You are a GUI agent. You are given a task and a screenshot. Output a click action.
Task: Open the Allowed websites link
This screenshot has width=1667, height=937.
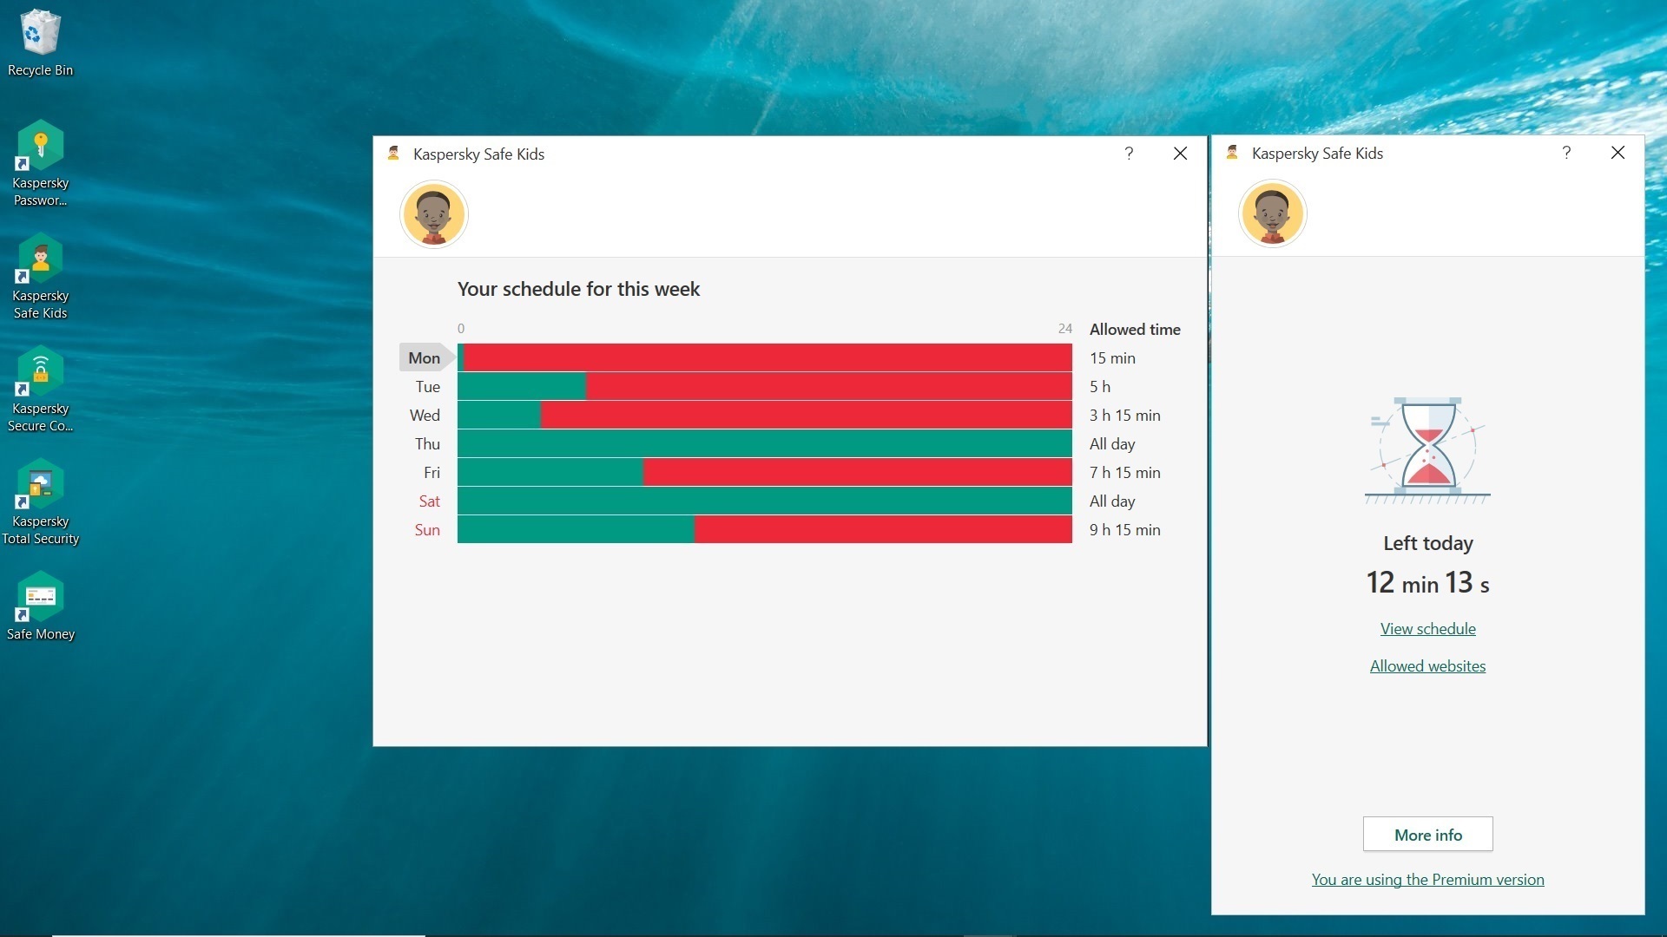(x=1427, y=666)
